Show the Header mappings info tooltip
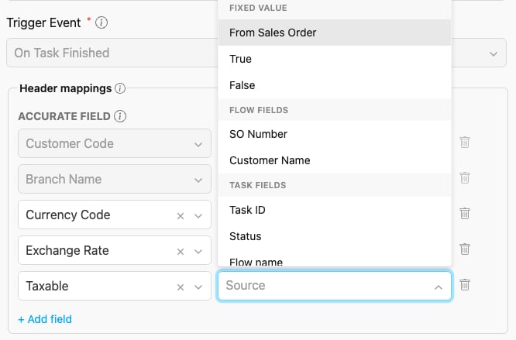Viewport: 516px width, 340px height. pos(120,88)
